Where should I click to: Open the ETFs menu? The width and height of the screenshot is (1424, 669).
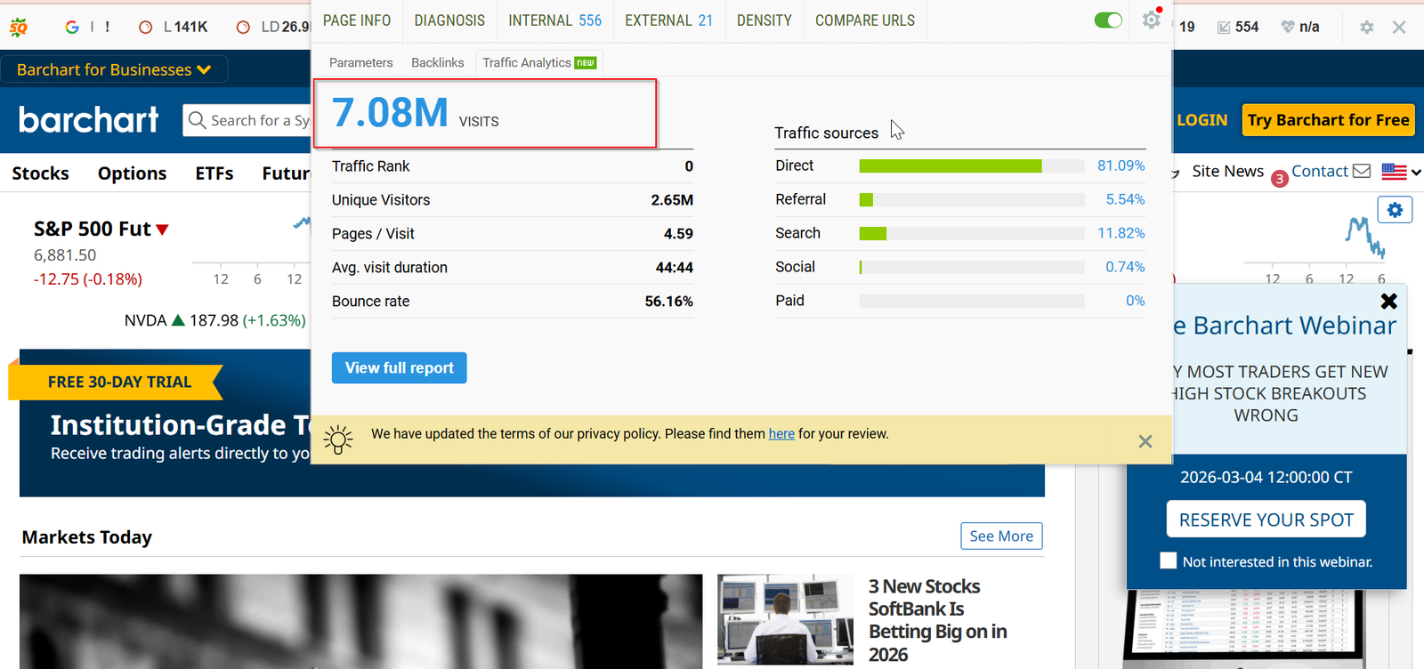click(214, 173)
